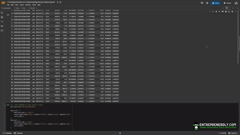Collapse the header with the chevron
The width and height of the screenshot is (240, 135).
[x=238, y=8]
